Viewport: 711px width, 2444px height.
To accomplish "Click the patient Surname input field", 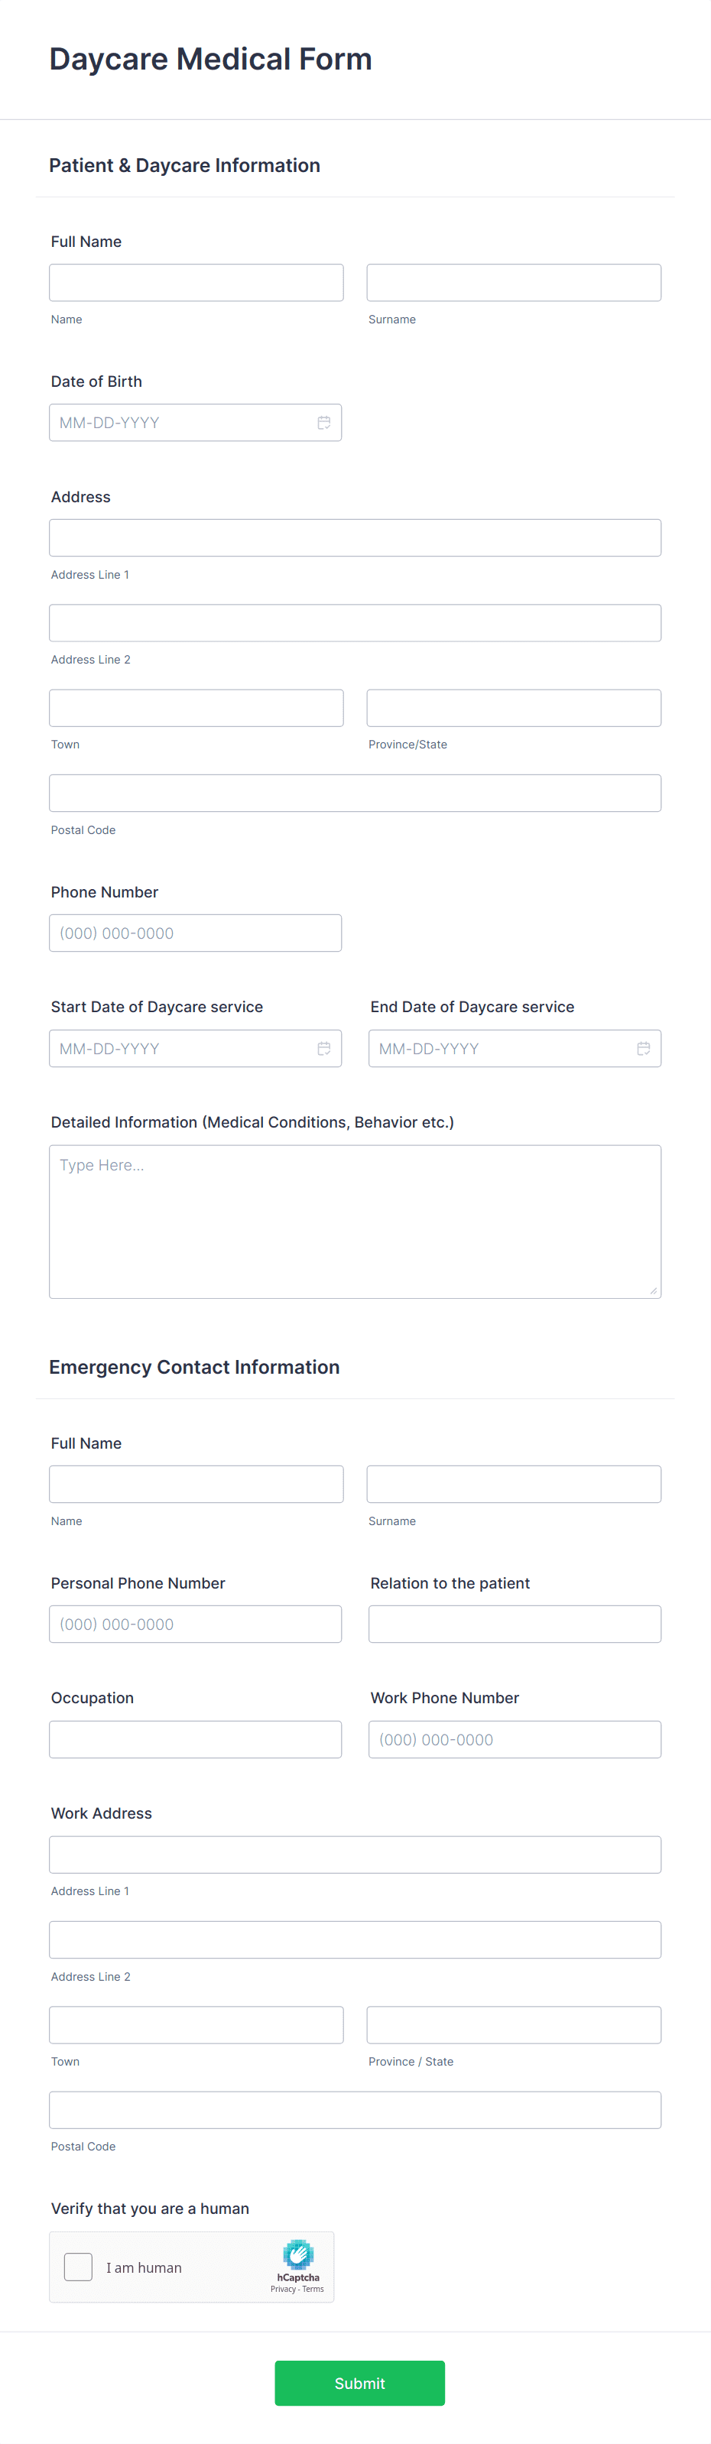I will pyautogui.click(x=514, y=282).
